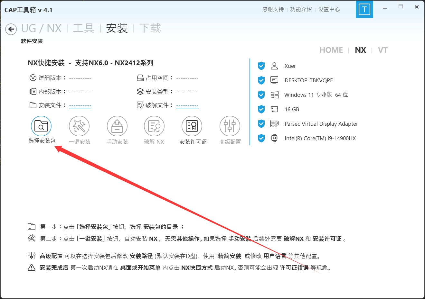Switch to the 工具 tab
The image size is (425, 299).
[84, 28]
